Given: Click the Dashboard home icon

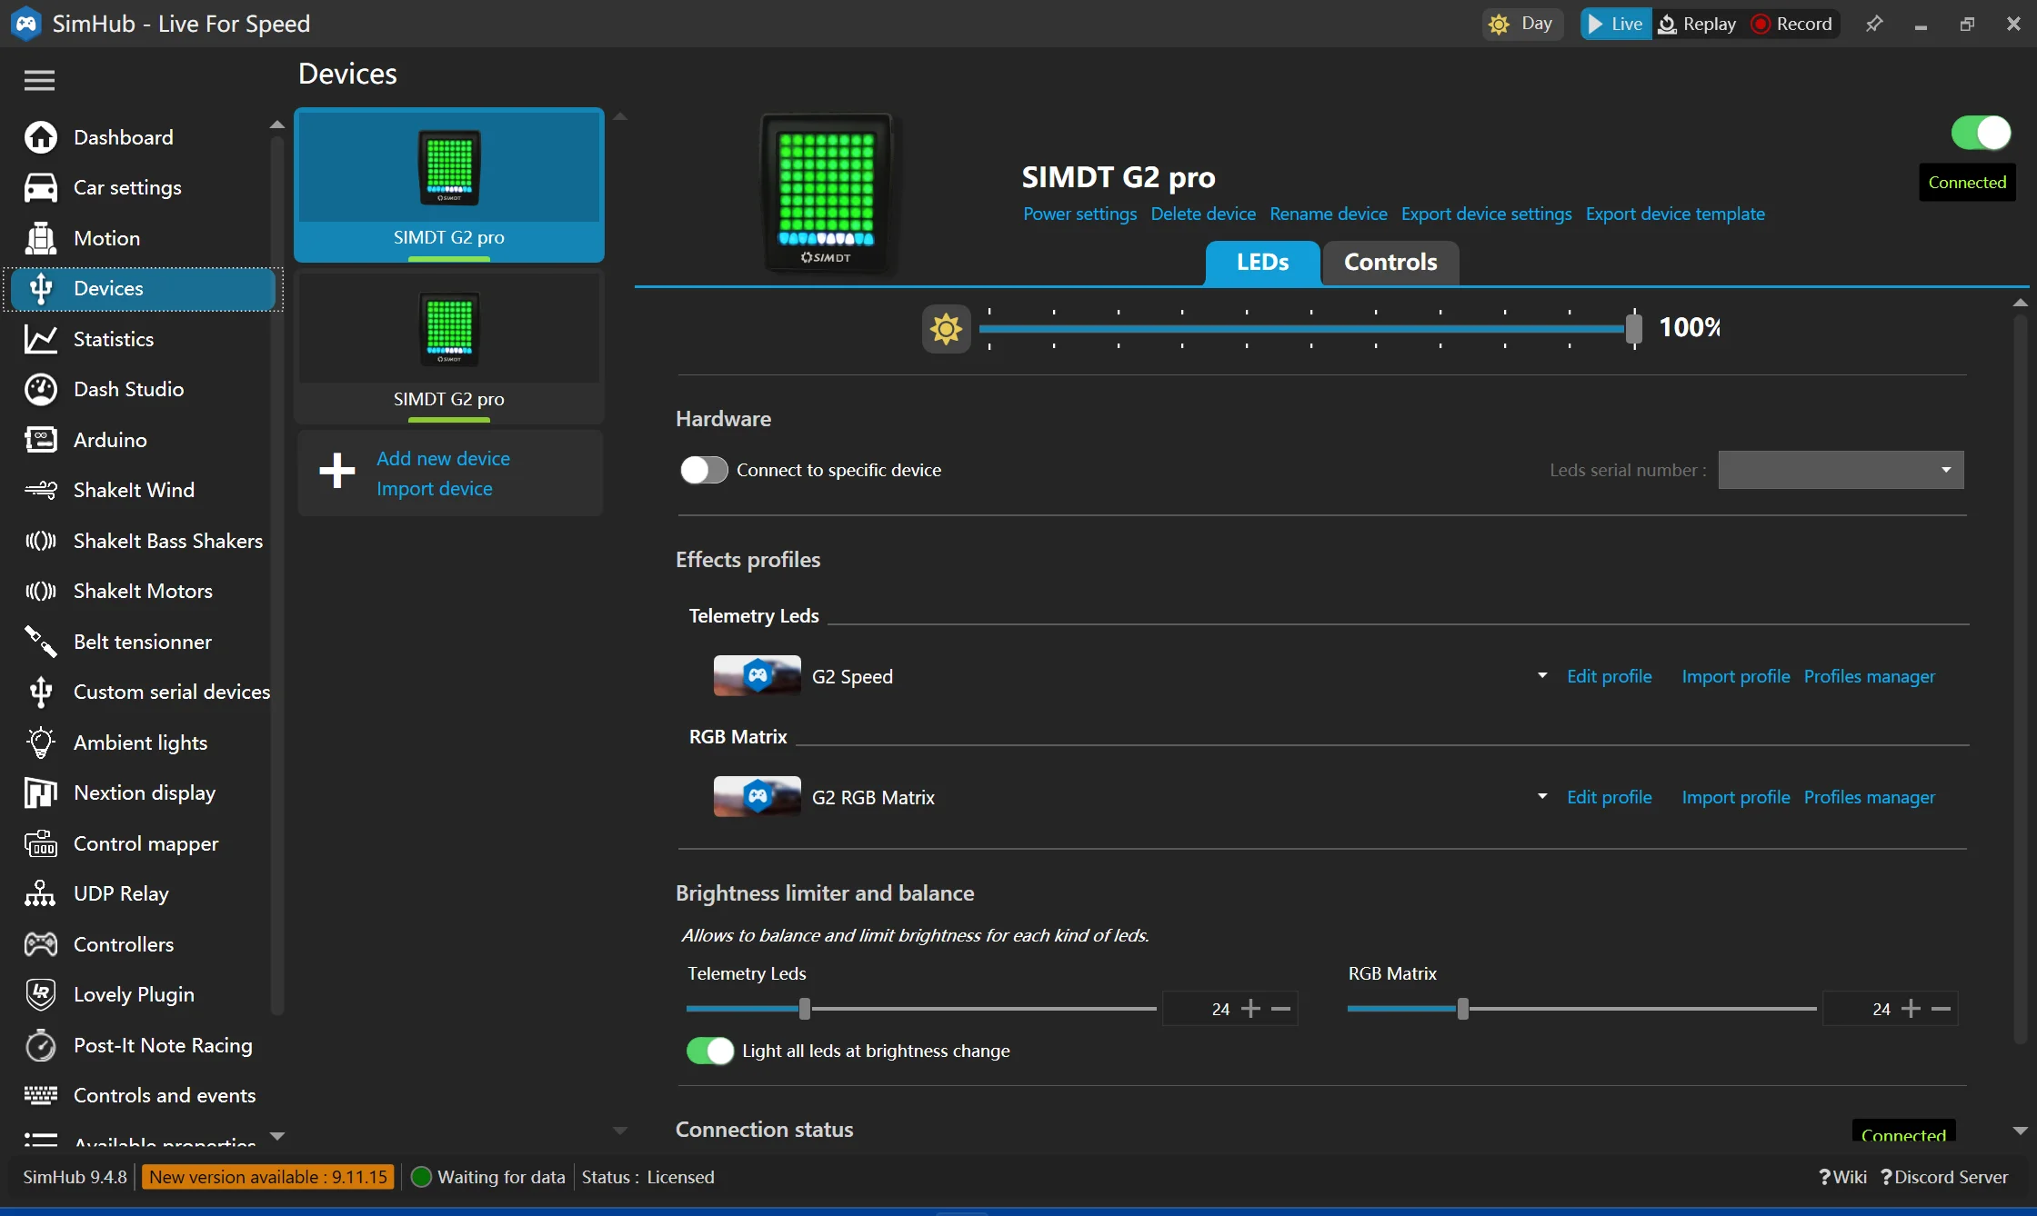Looking at the screenshot, I should 41,137.
